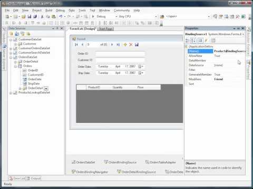Undo last action with the toolbar Undo icon
Image resolution: width=253 pixels, height=189 pixels.
point(61,16)
